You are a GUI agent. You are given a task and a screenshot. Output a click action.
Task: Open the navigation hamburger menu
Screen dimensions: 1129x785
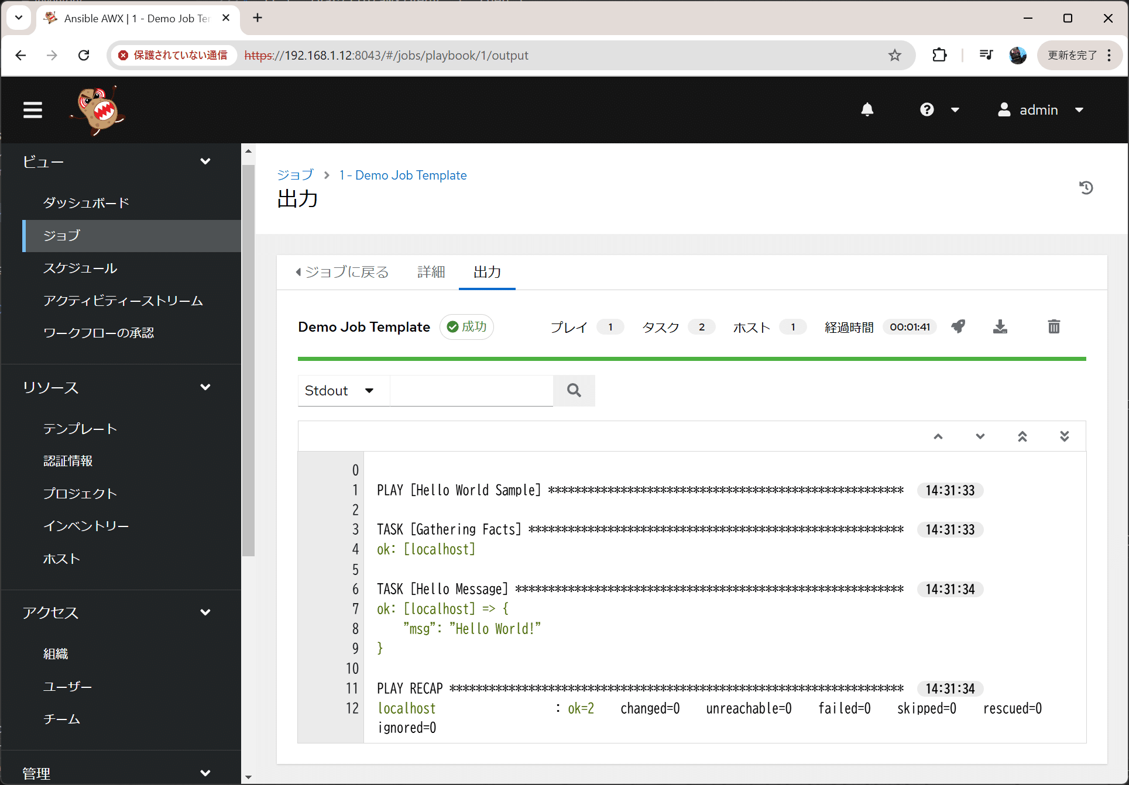[33, 109]
